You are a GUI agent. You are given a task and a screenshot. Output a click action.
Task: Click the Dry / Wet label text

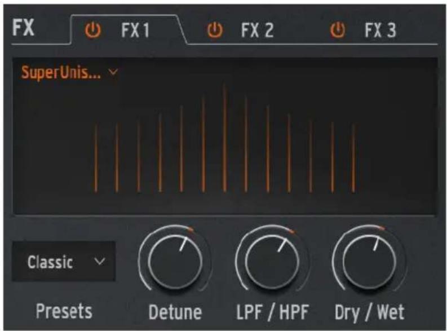click(x=369, y=312)
